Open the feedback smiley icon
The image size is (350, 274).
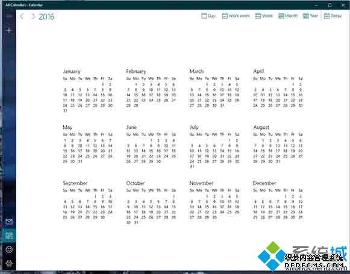[9, 249]
